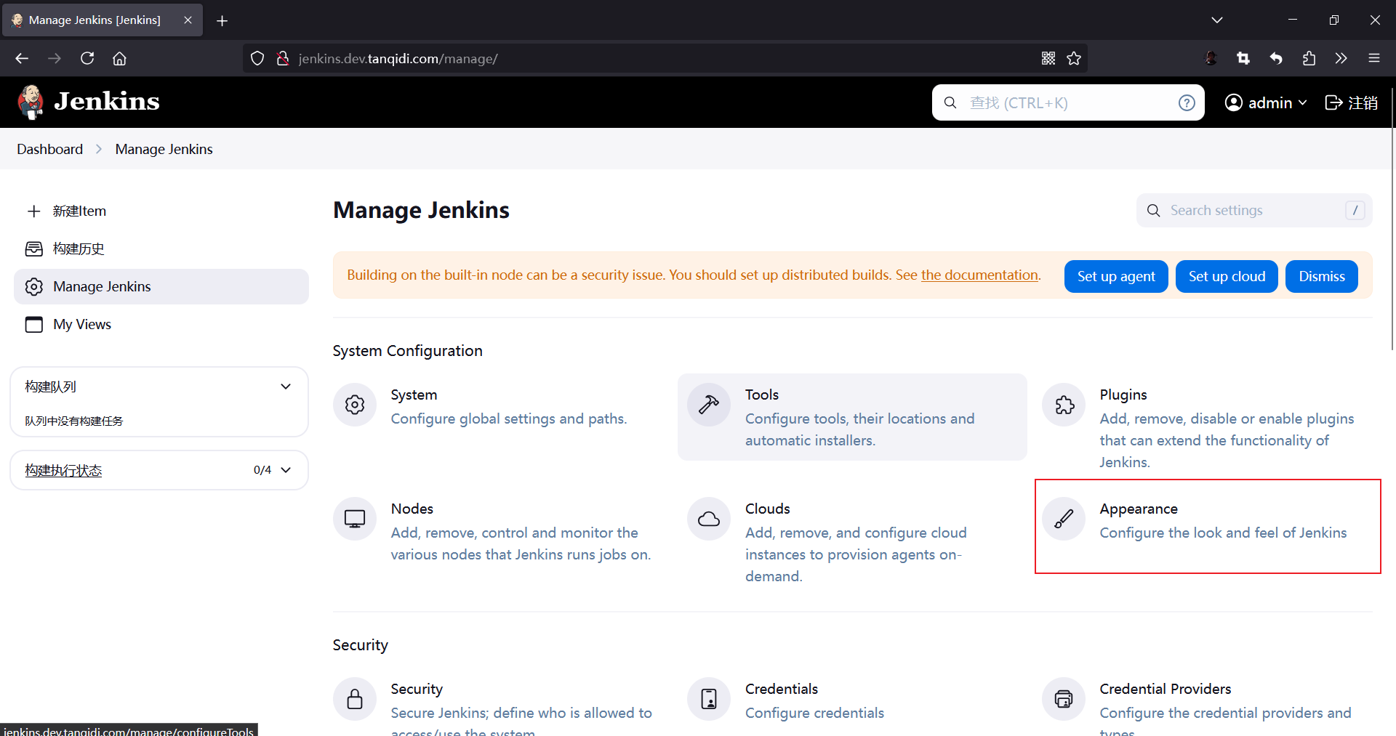Click the browser Back arrow
1396x736 pixels.
22,58
